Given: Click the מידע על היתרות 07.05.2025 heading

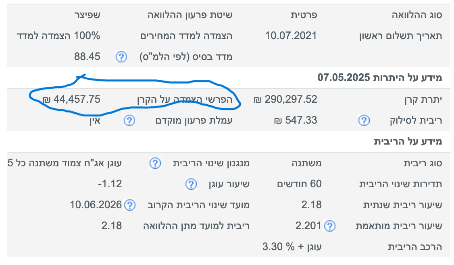Looking at the screenshot, I should tap(380, 78).
